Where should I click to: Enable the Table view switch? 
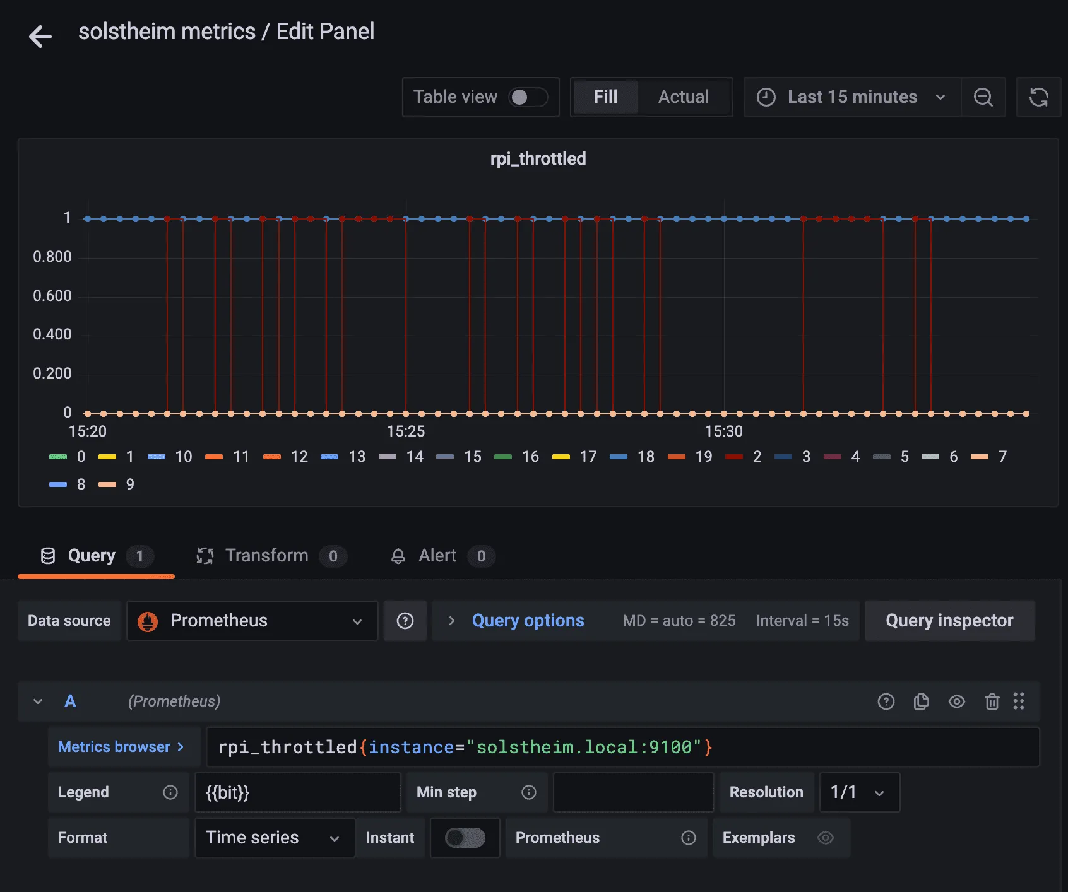528,97
